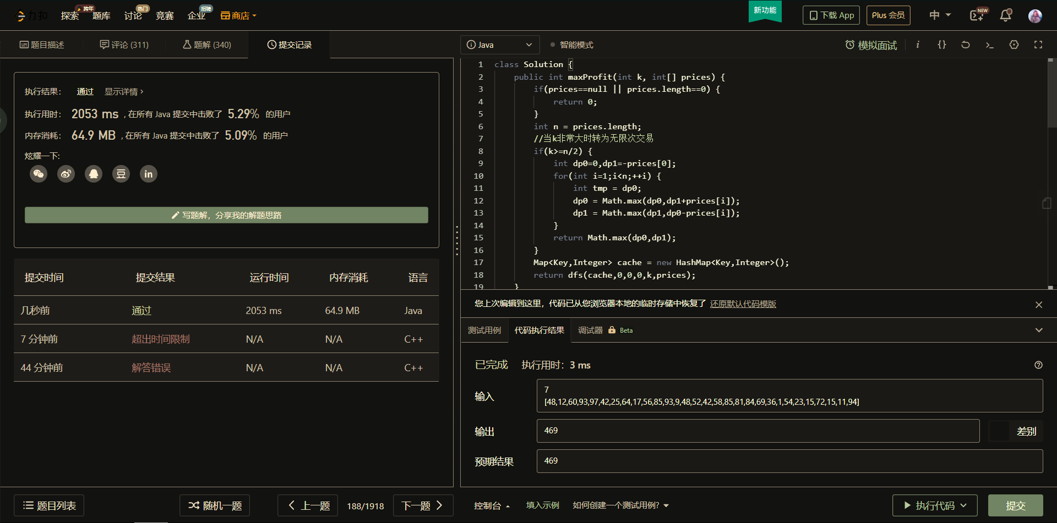Submit the solution
Image resolution: width=1057 pixels, height=523 pixels.
[1015, 505]
